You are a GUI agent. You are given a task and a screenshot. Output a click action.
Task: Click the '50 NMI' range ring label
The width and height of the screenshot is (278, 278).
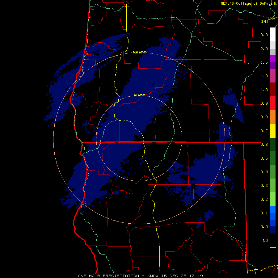139,95
